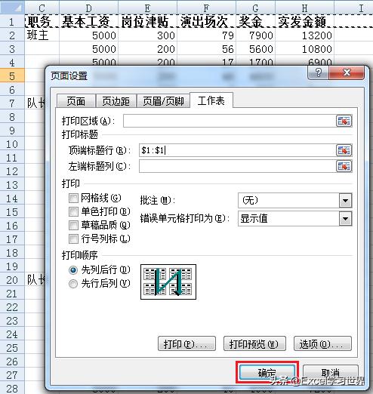The height and width of the screenshot is (394, 373).
Task: Select the 先行后列 radio option
Action: (x=73, y=284)
